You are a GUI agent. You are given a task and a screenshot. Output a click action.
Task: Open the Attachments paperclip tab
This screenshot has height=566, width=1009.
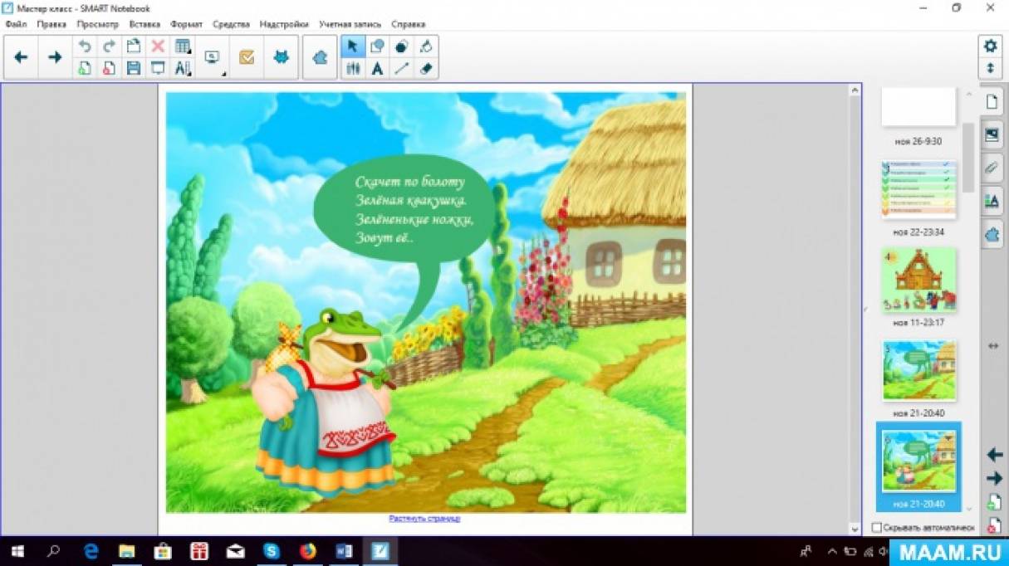coord(992,167)
